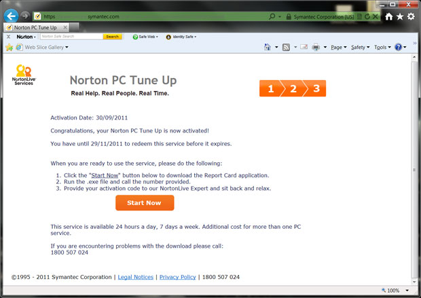Click the Read Mail icon
The width and height of the screenshot is (421, 298).
pyautogui.click(x=304, y=48)
